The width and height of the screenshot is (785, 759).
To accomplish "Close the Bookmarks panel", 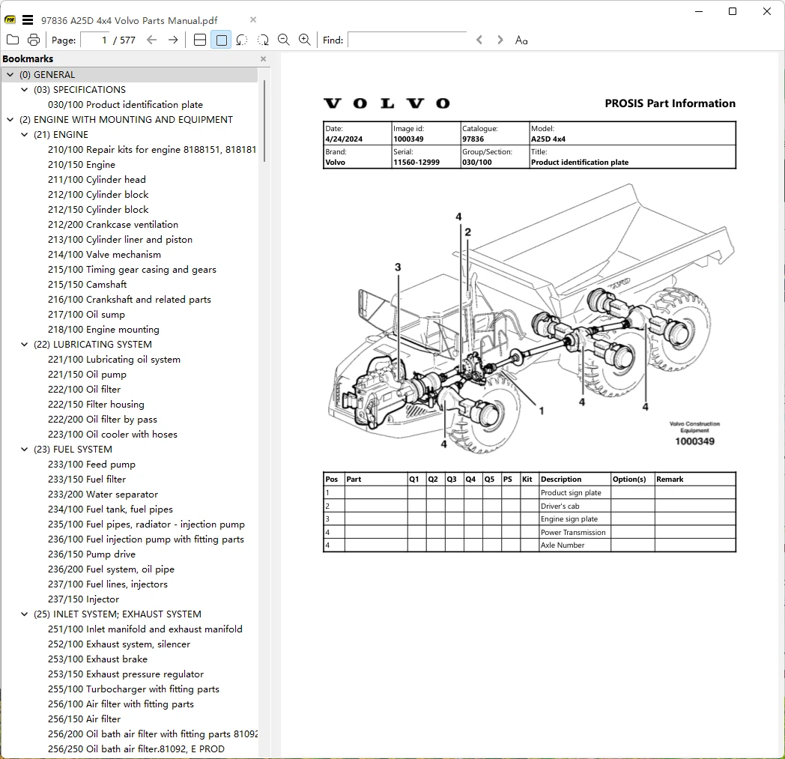I will tap(264, 58).
